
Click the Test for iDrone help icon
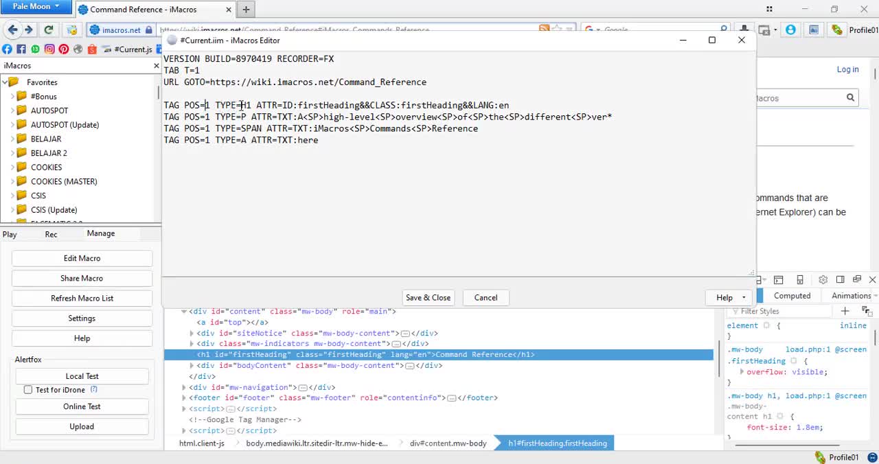click(94, 389)
